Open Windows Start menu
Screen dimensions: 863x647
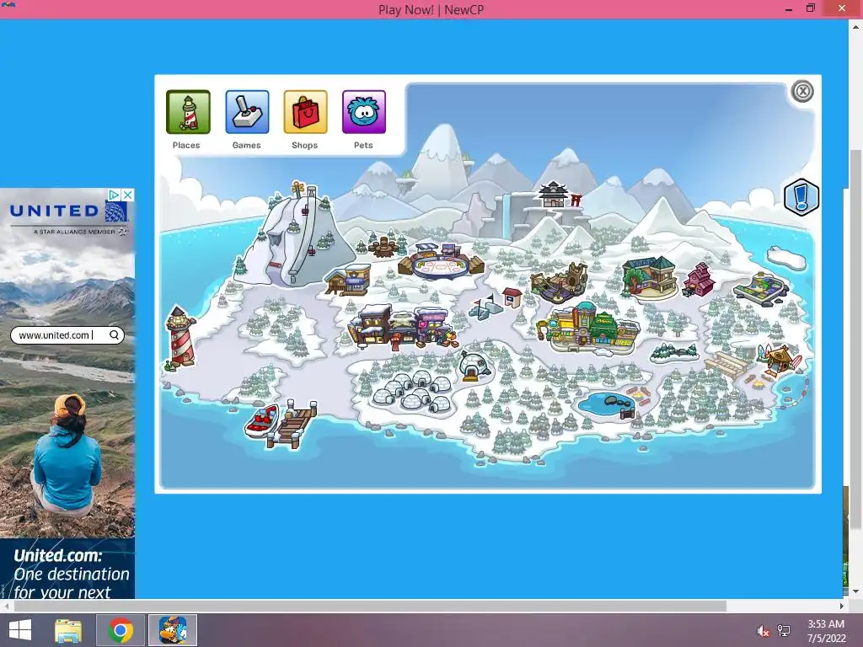20,630
